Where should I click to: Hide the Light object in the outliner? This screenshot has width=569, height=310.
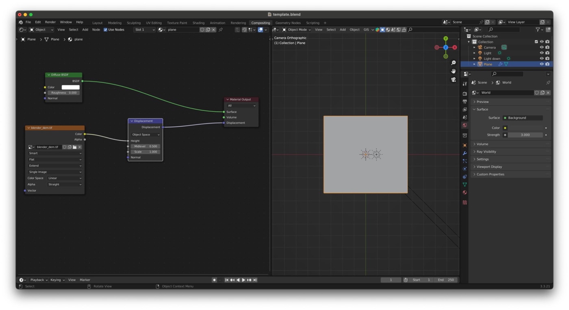click(542, 53)
